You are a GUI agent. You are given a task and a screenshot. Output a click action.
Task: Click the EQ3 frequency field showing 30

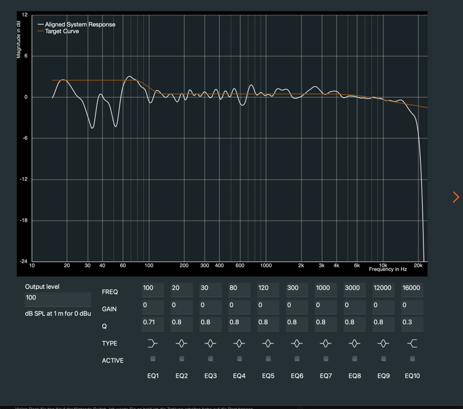pos(210,290)
